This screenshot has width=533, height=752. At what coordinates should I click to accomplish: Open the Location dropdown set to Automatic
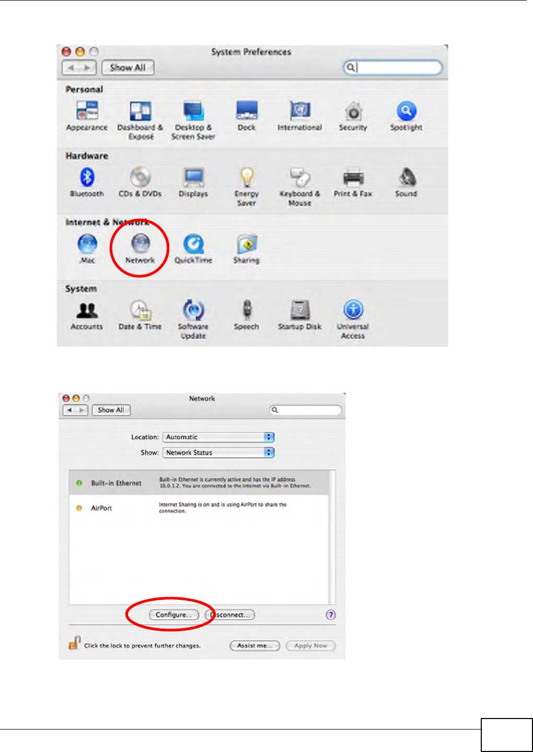(218, 437)
